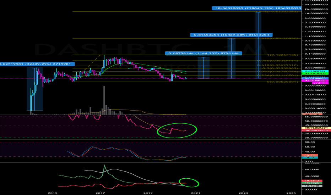Click the orange 16.91 stochastic value tag
Viewport: 331px width, 195px height.
(310, 155)
